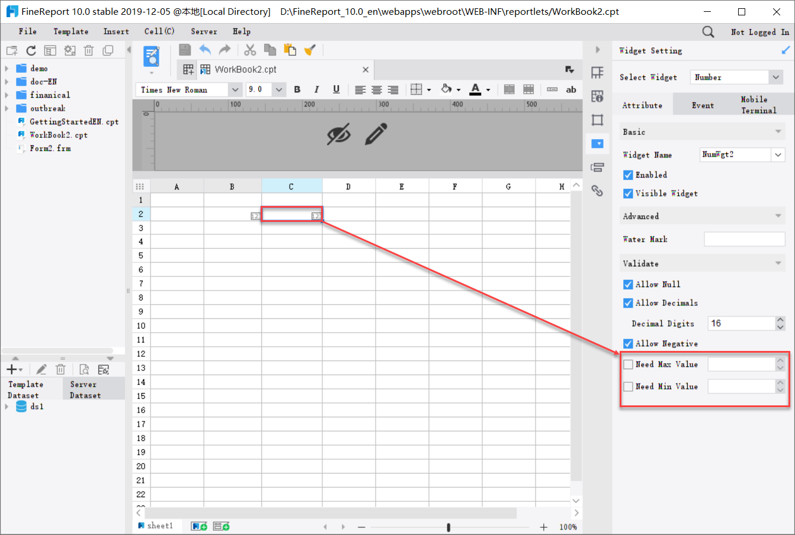The width and height of the screenshot is (795, 535).
Task: Open the Hyperlink panel icon in right sidebar
Action: (x=597, y=191)
